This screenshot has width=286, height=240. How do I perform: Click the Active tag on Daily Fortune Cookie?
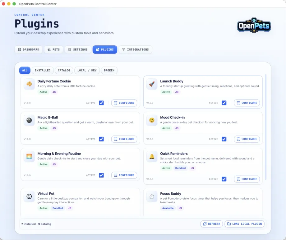44,92
